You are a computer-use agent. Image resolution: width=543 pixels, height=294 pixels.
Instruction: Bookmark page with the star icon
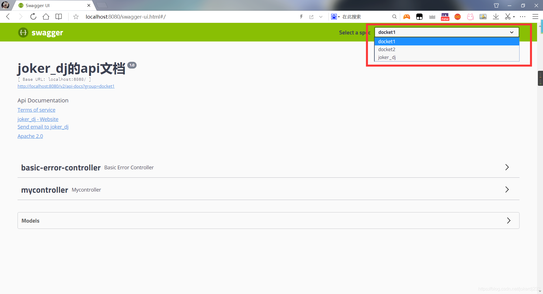[76, 17]
